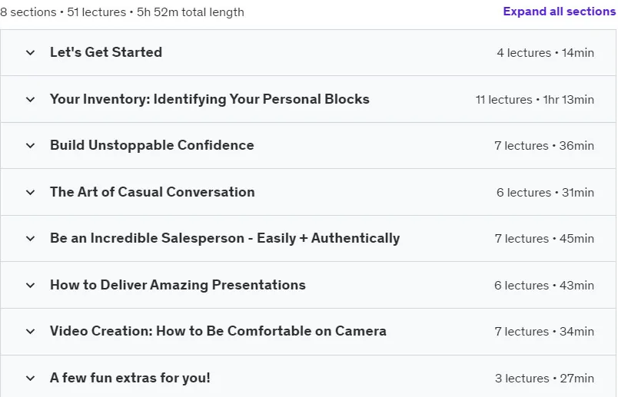This screenshot has width=618, height=397.
Task: Toggle chevron next to Build Unstoppable Confidence
Action: pyautogui.click(x=30, y=145)
